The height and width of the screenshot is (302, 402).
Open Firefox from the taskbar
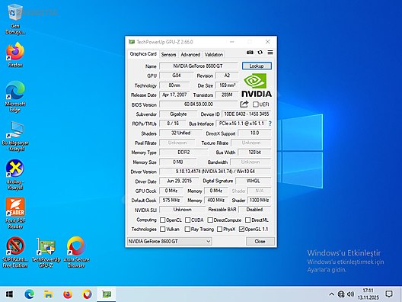[68, 294]
